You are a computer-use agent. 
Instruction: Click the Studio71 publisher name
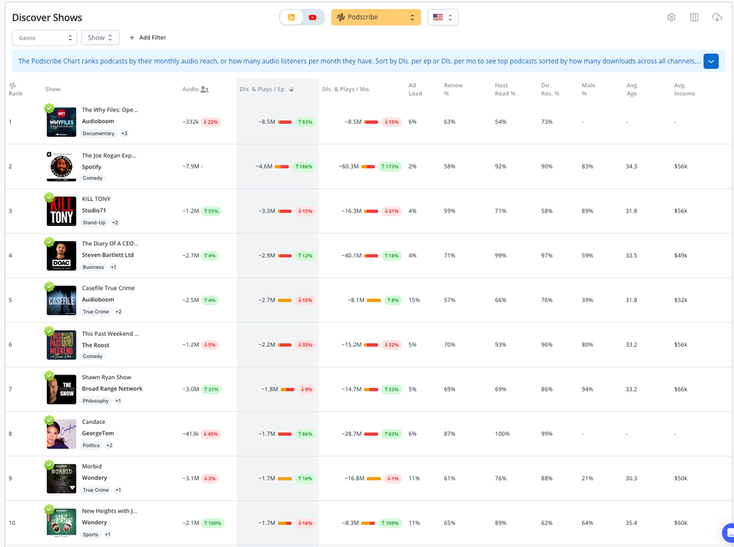[94, 210]
